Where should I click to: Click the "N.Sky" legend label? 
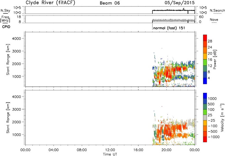[5, 10]
